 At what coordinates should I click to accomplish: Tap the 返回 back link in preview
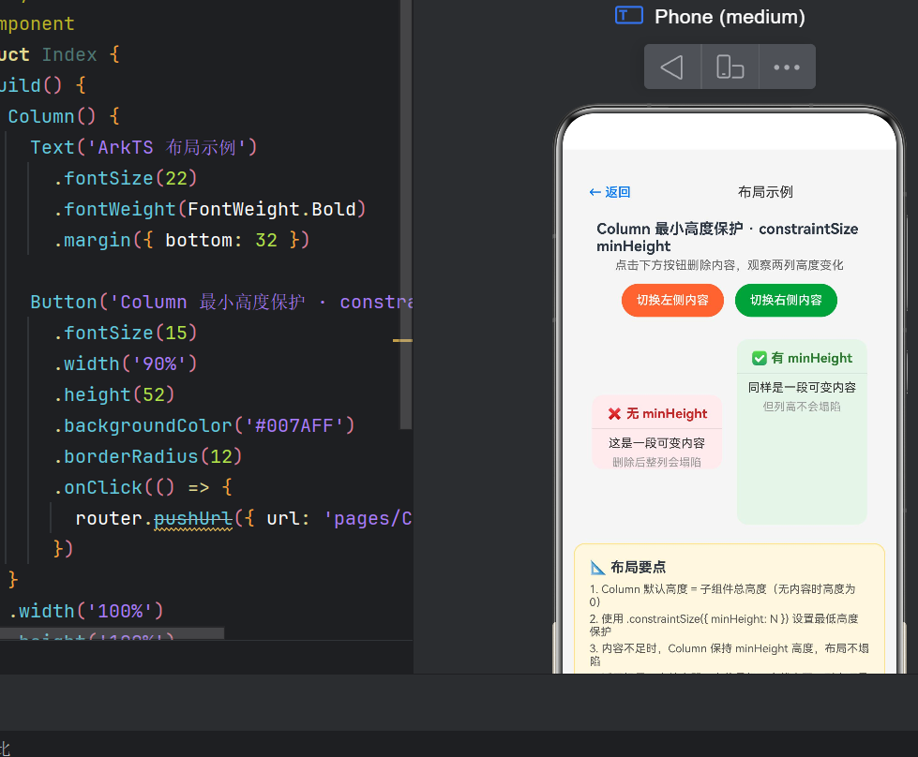[609, 192]
